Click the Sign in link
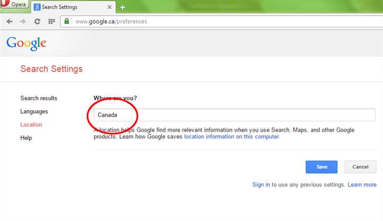The image size is (383, 221). click(261, 184)
